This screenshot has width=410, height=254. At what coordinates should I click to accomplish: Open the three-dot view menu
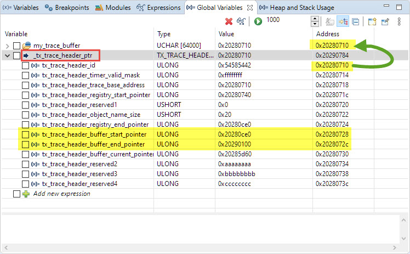[400, 21]
